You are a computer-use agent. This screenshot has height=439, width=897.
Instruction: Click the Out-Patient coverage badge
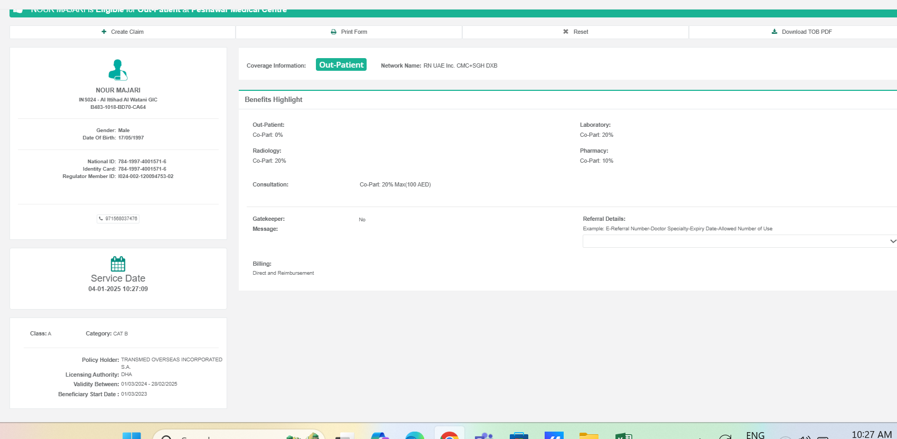click(341, 64)
